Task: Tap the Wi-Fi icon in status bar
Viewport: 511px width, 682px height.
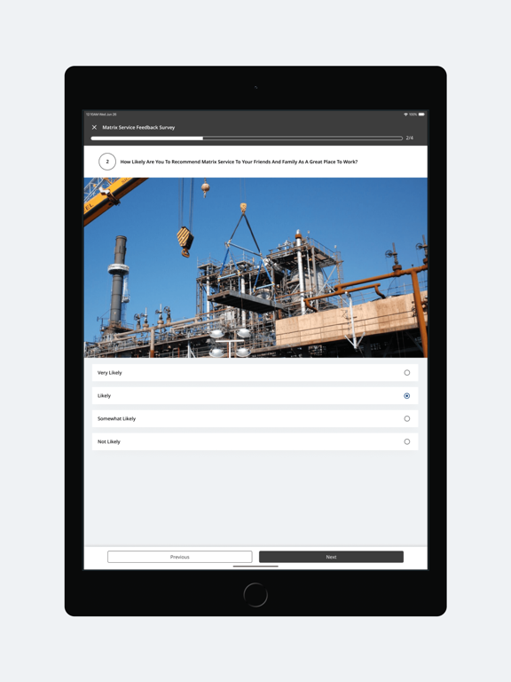Action: tap(405, 115)
